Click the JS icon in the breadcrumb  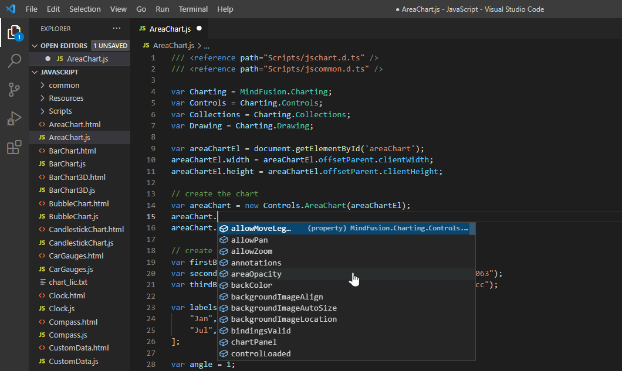pyautogui.click(x=146, y=46)
